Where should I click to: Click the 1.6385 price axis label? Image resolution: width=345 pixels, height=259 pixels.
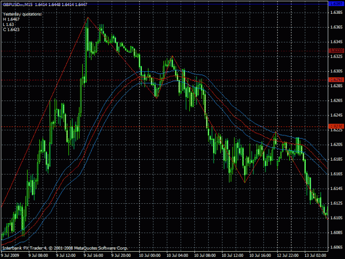point(336,12)
